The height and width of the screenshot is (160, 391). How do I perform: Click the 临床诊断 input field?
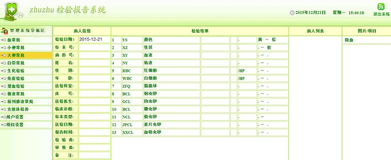point(95,109)
